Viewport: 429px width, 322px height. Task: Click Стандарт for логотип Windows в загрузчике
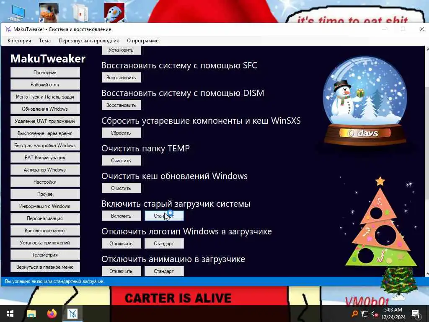tap(164, 244)
